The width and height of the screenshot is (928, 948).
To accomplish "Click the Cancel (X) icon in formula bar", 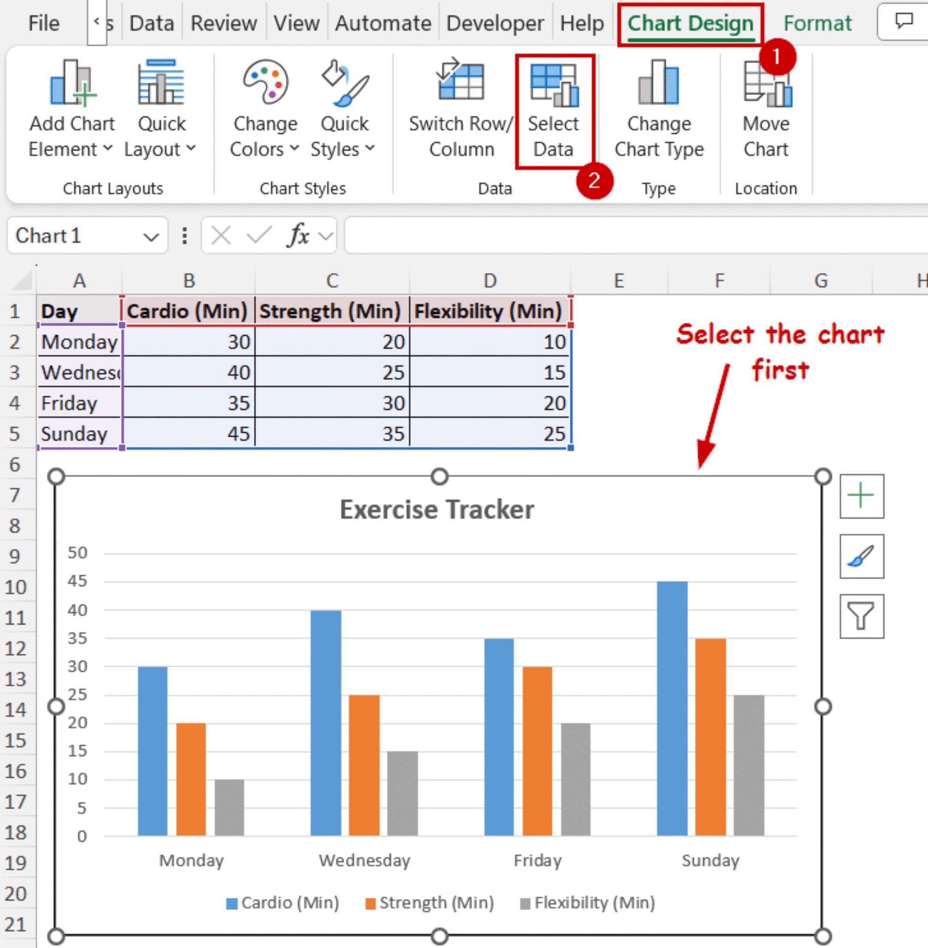I will point(220,236).
